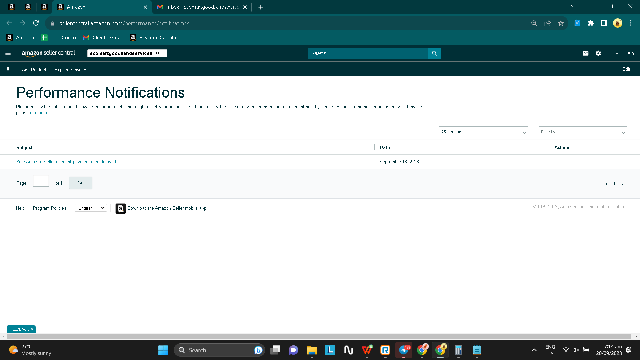Click the horizontal scrollbar at page bottom

point(318,337)
